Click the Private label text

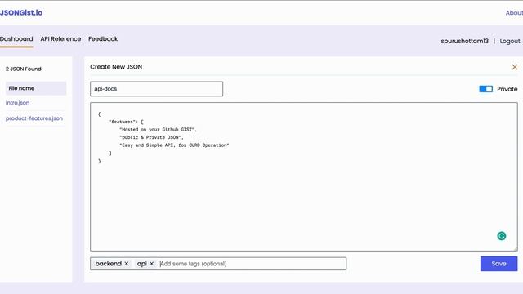507,89
